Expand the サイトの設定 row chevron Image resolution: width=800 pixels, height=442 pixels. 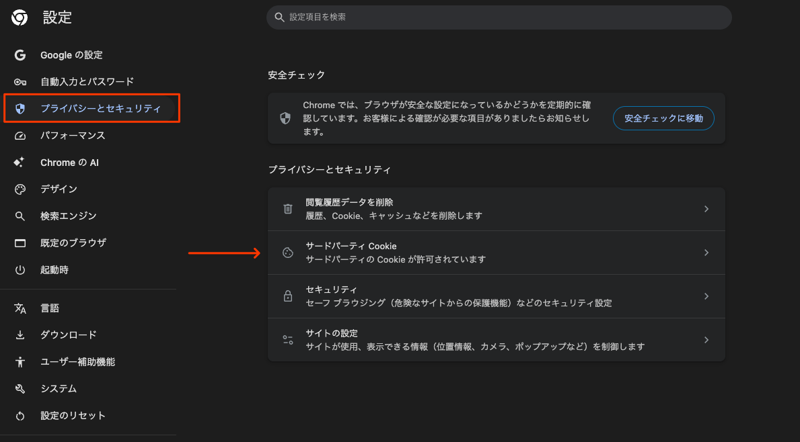pos(706,340)
